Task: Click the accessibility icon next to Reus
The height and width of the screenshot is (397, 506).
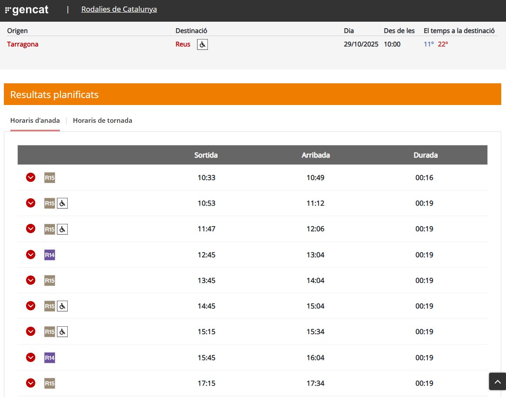Action: tap(202, 45)
